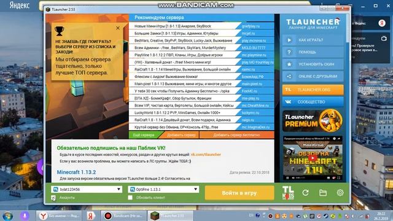Click the Добавить сервер button
This screenshot has height=221, width=393.
click(181, 135)
